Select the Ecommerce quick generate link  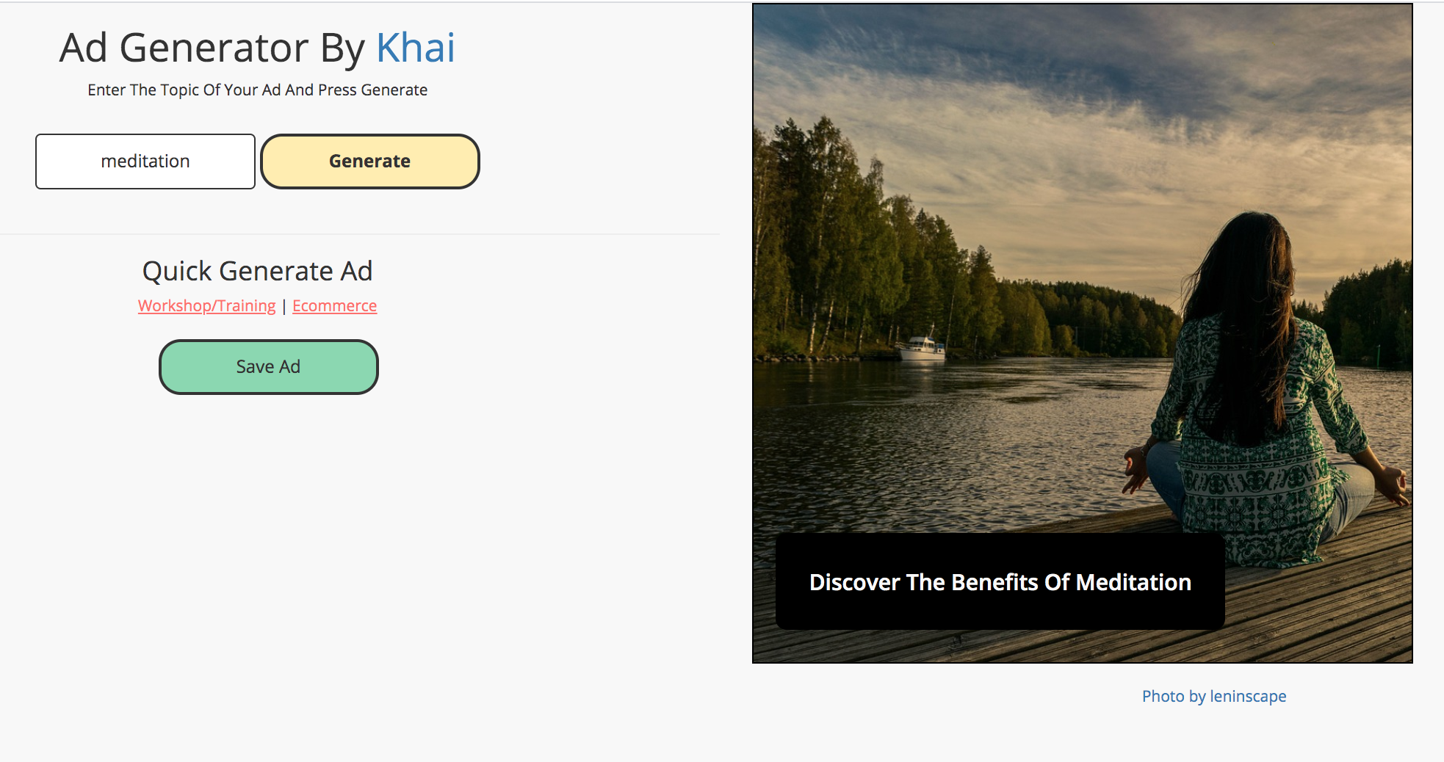coord(334,305)
